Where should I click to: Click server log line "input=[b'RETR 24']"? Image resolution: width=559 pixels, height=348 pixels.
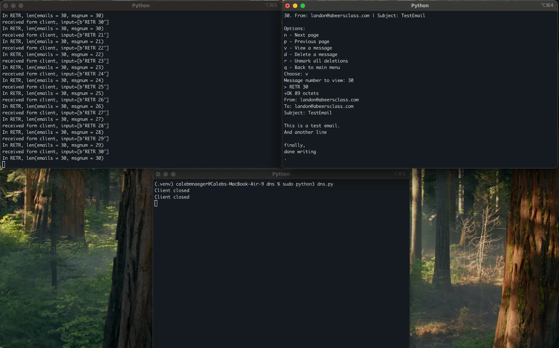[x=55, y=74]
